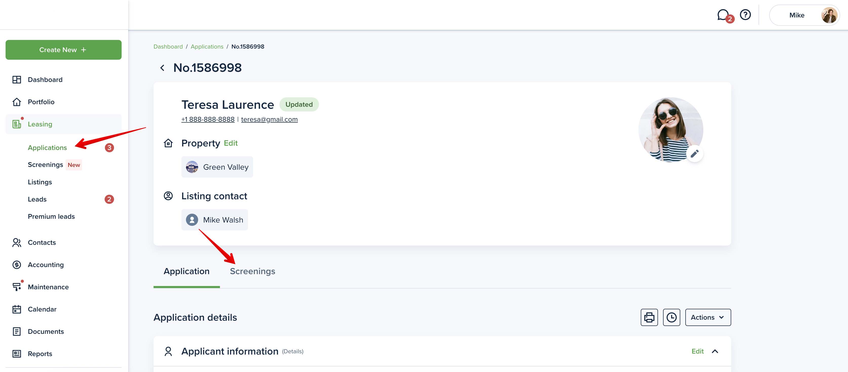Open Listings in the sidebar
Image resolution: width=848 pixels, height=372 pixels.
point(40,182)
